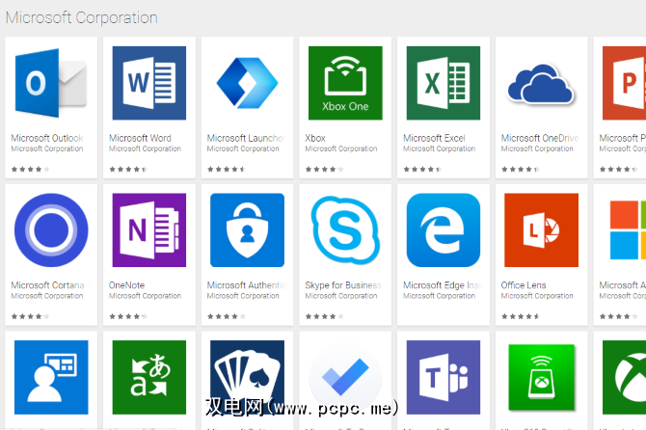Open the Skype for Business icon
646x430 pixels.
(345, 230)
